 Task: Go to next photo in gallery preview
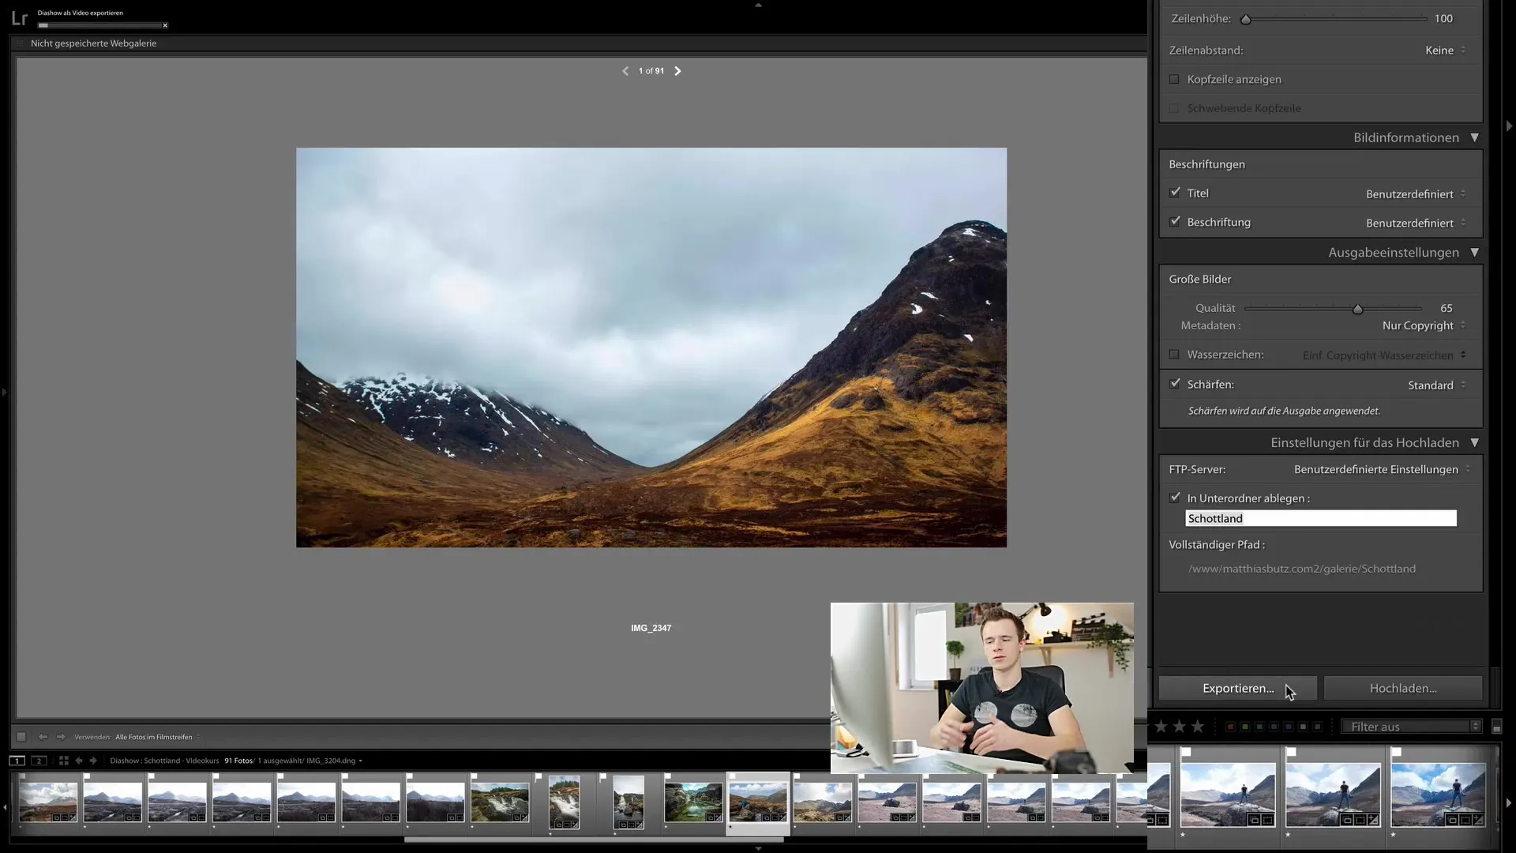coord(677,71)
